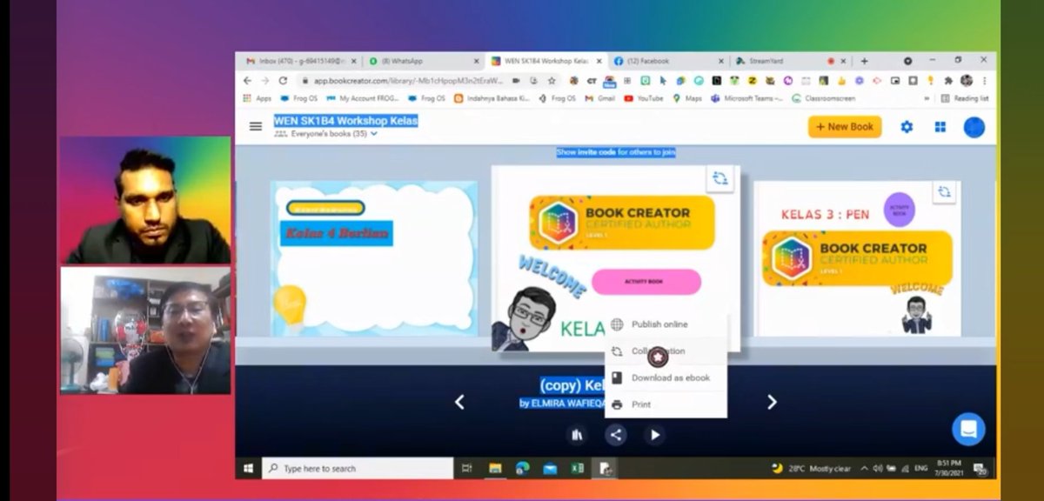1044x501 pixels.
Task: Click Show invite code link
Action: click(616, 152)
